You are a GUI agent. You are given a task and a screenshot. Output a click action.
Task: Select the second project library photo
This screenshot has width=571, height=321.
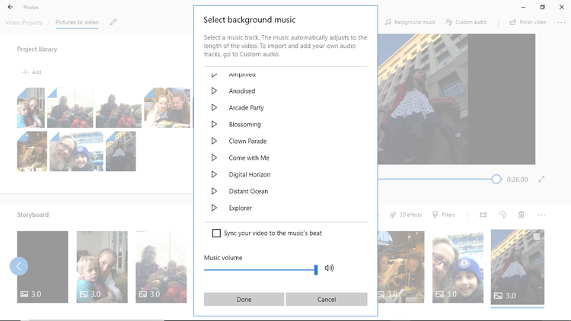coord(70,108)
